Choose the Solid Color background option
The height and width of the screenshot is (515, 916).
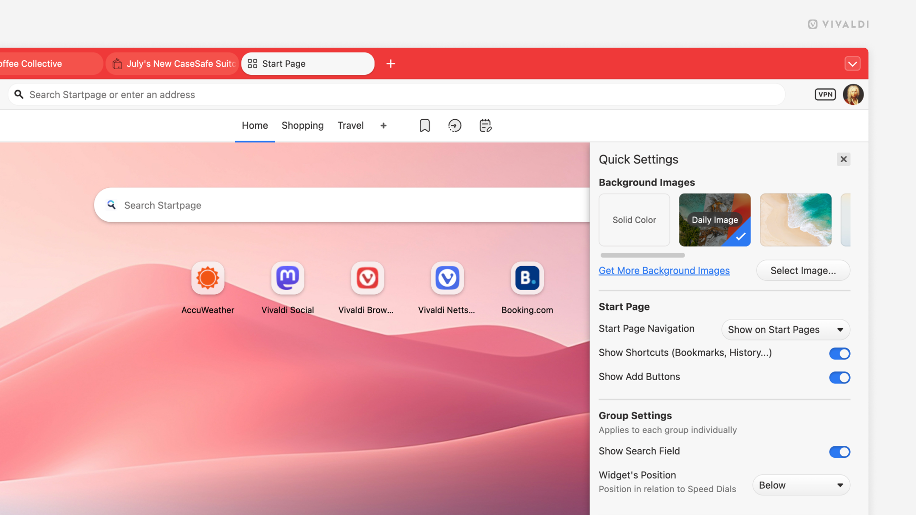[634, 220]
